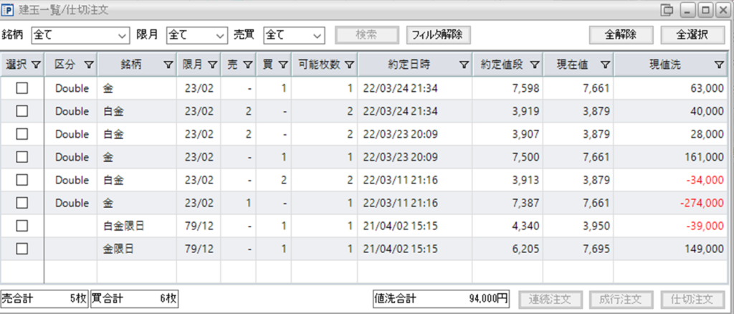Click the 63,000 value in 現値洗 column
The height and width of the screenshot is (314, 734).
point(709,88)
